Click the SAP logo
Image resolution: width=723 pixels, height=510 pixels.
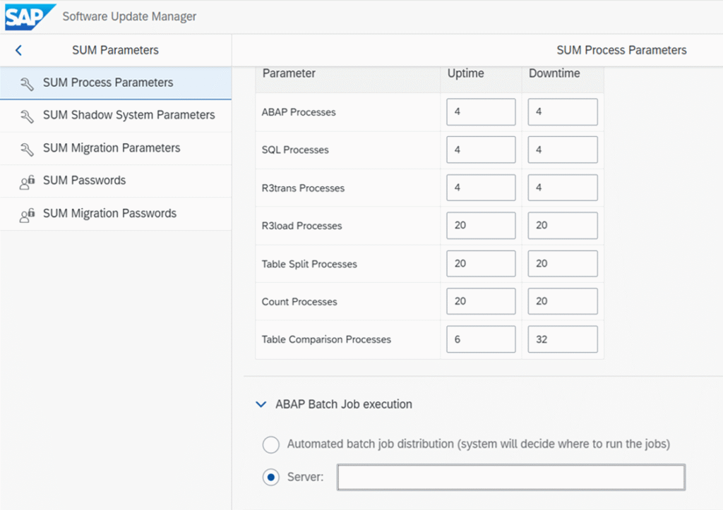(28, 16)
